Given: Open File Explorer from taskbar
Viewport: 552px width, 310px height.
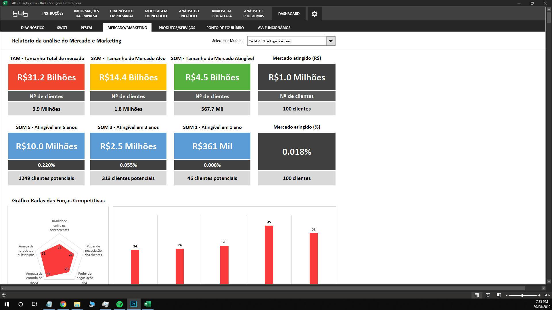Looking at the screenshot, I should coord(77,304).
